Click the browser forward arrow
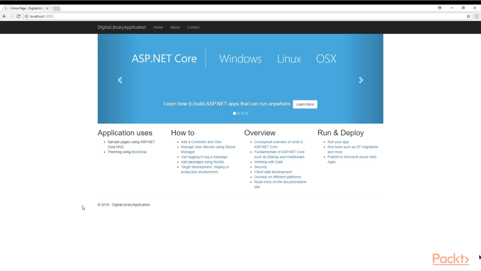 (11, 16)
